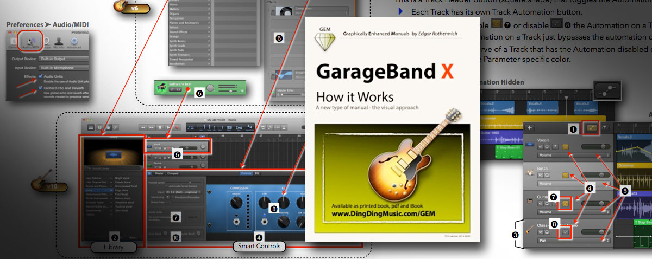Click the Smart Controls info button

pos(149,173)
